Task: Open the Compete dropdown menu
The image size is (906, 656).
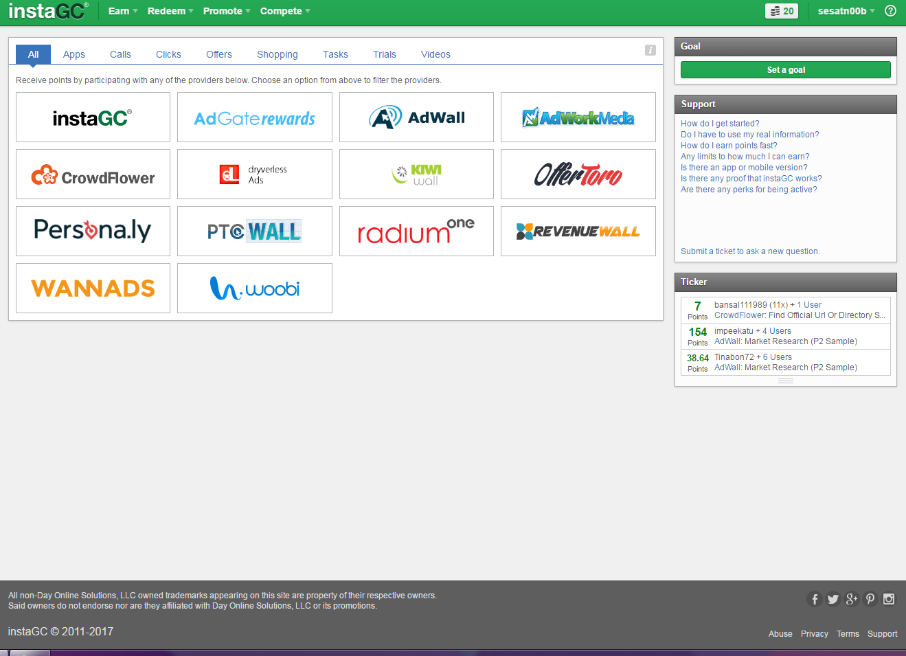Action: click(x=285, y=11)
